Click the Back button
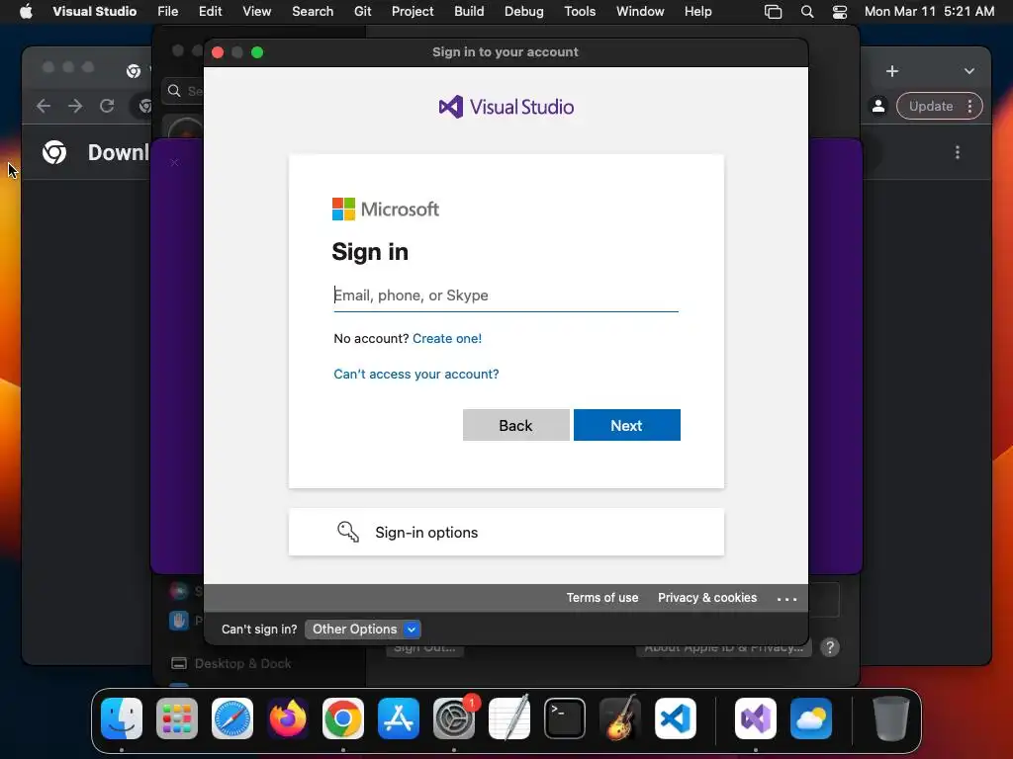This screenshot has height=759, width=1013. click(x=516, y=425)
